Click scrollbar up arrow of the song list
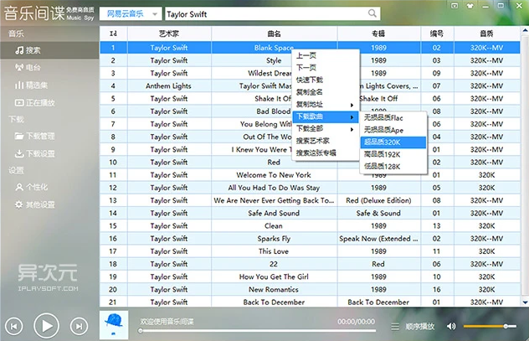 pyautogui.click(x=525, y=30)
